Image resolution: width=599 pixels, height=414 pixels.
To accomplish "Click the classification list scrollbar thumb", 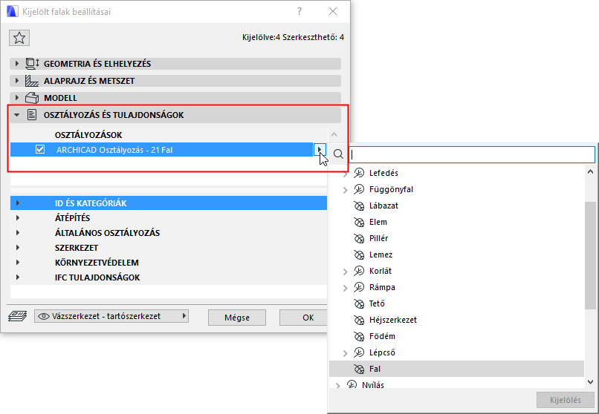I will click(x=590, y=255).
